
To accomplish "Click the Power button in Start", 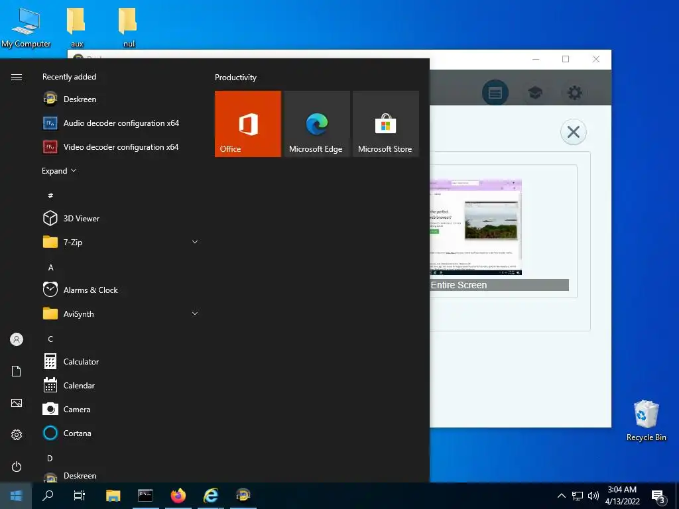I will pyautogui.click(x=17, y=467).
